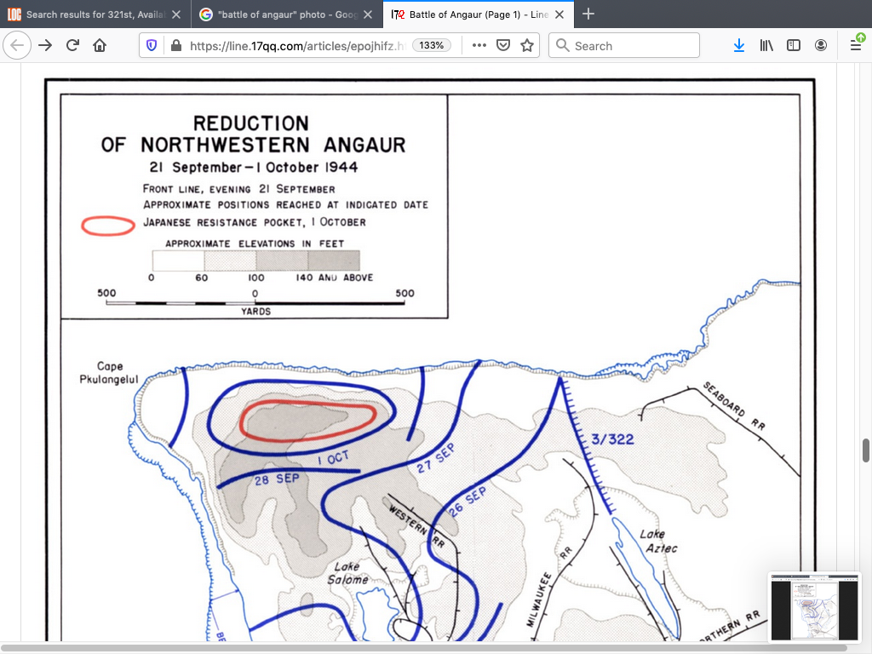Switch to the Search results for 321st tab
The width and height of the screenshot is (872, 654).
[92, 14]
